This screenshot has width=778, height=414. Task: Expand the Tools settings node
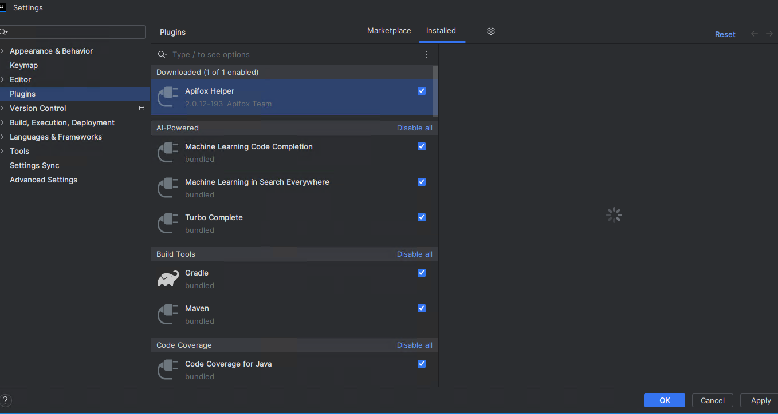coord(3,151)
